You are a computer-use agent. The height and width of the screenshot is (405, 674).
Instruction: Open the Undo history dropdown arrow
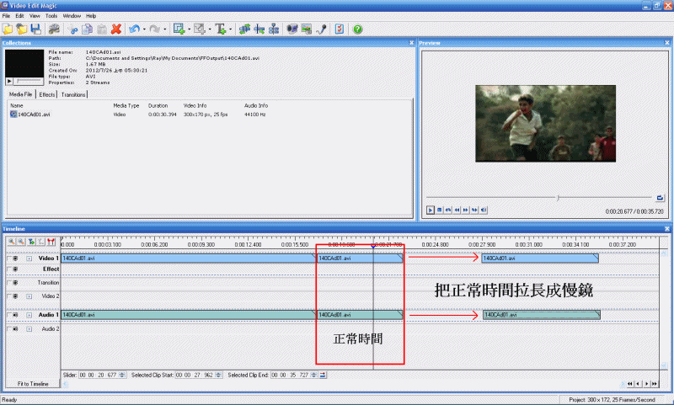(x=144, y=29)
